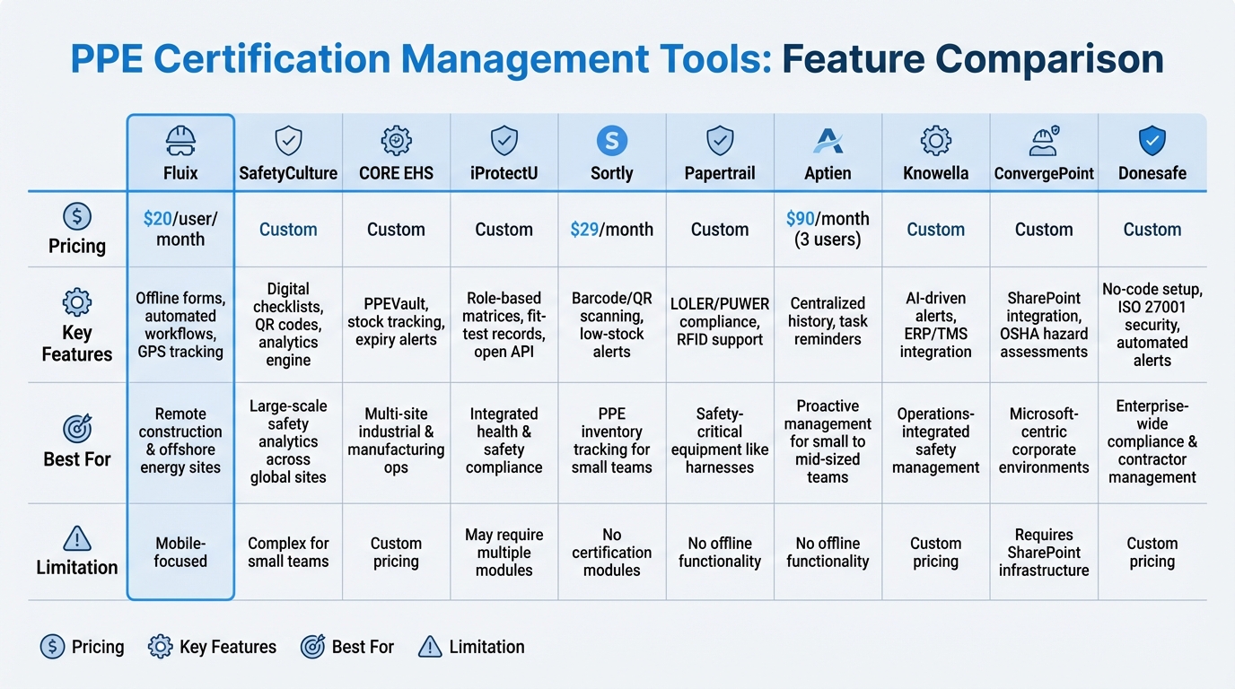Select the Papertrail column header name
The width and height of the screenshot is (1235, 689).
(x=720, y=173)
